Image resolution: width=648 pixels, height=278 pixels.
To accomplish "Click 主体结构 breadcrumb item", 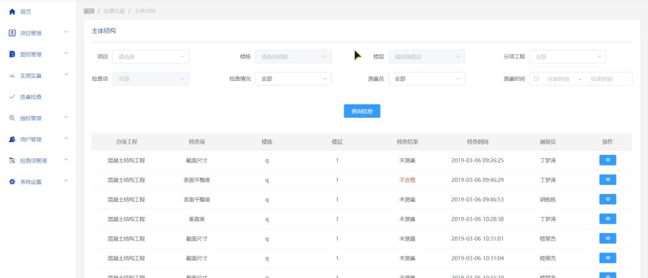I will click(x=145, y=11).
